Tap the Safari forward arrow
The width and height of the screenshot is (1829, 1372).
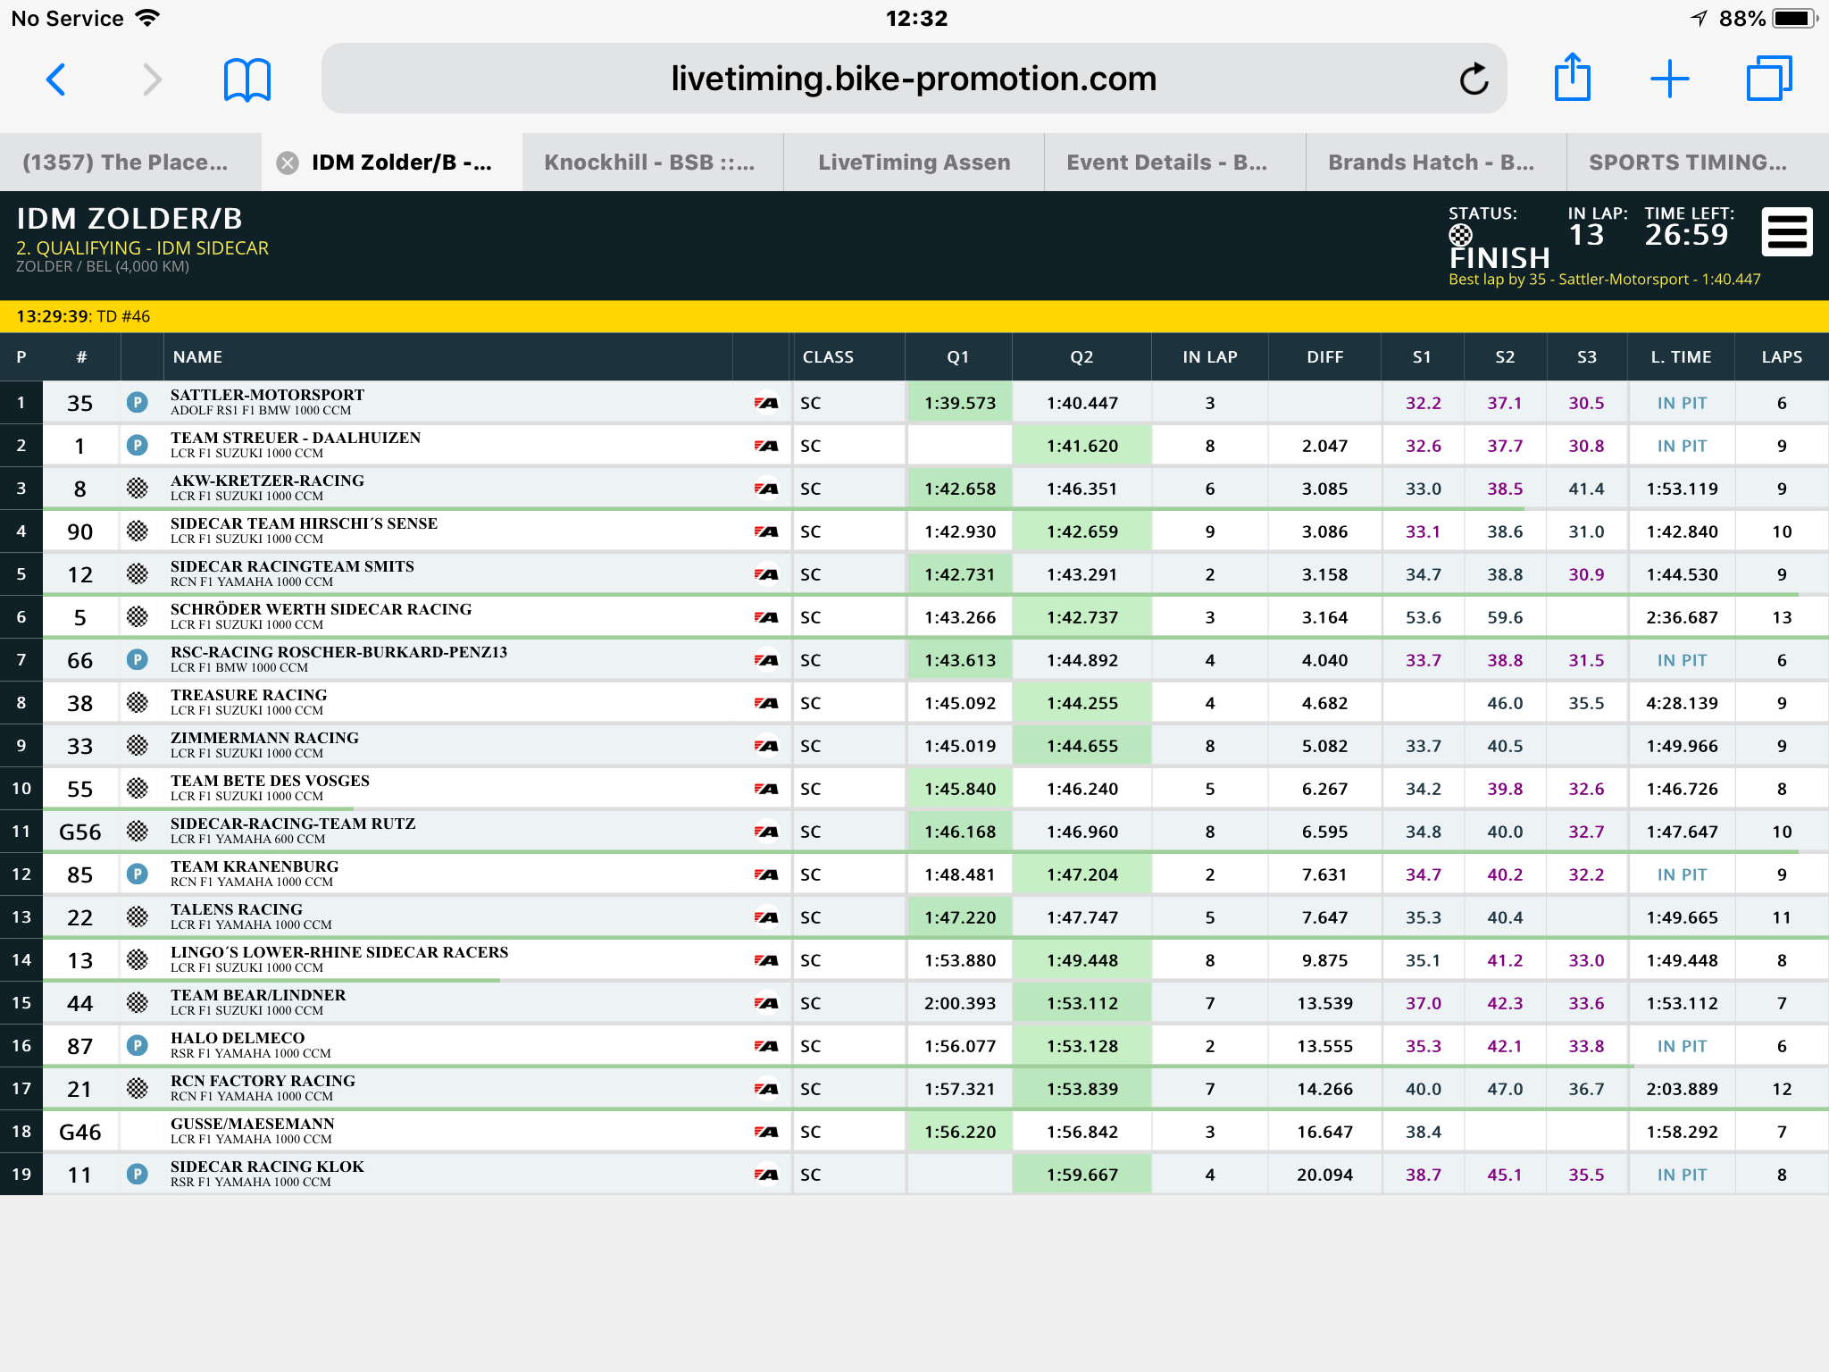(153, 79)
